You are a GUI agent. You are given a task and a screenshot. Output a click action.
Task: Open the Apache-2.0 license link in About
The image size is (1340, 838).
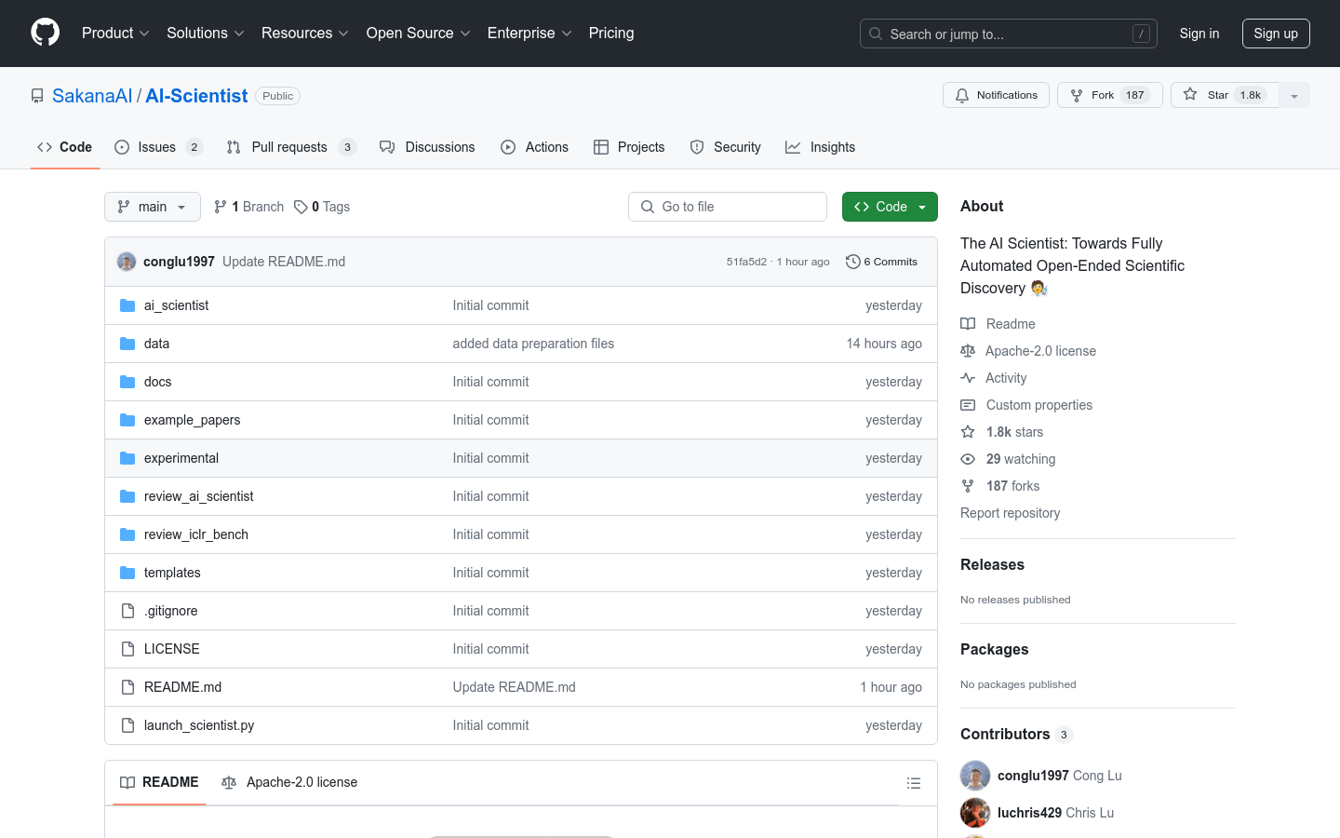tap(1028, 351)
